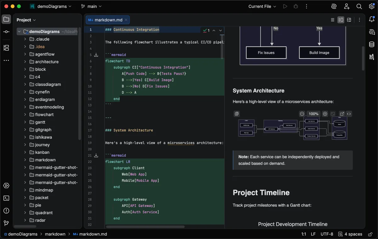Show architecture diagram source code
The image size is (378, 239).
[x=349, y=114]
